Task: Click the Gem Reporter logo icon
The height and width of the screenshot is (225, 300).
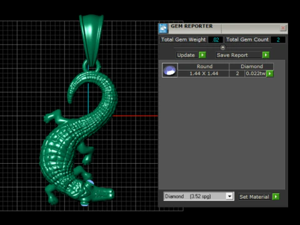Action: coord(163,28)
